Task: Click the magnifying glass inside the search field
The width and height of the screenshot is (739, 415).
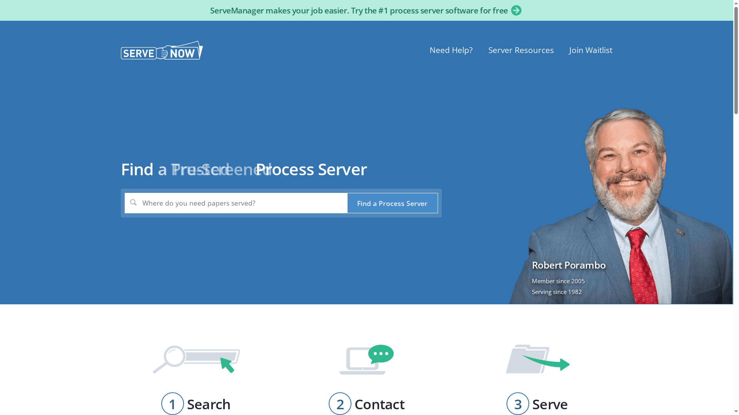Action: tap(133, 203)
